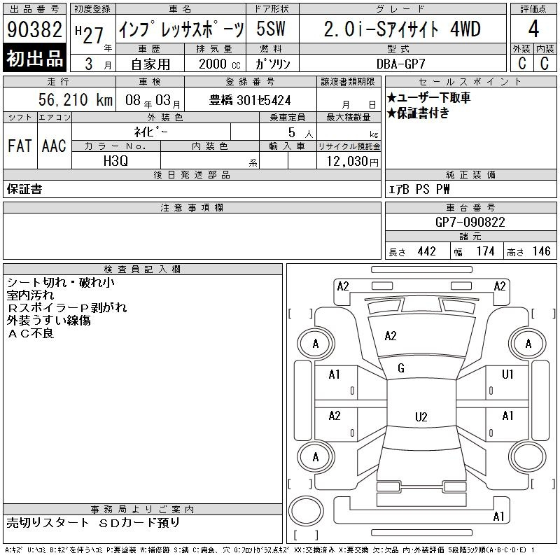Click the 純正装備 header
The image size is (560, 560).
(x=470, y=174)
